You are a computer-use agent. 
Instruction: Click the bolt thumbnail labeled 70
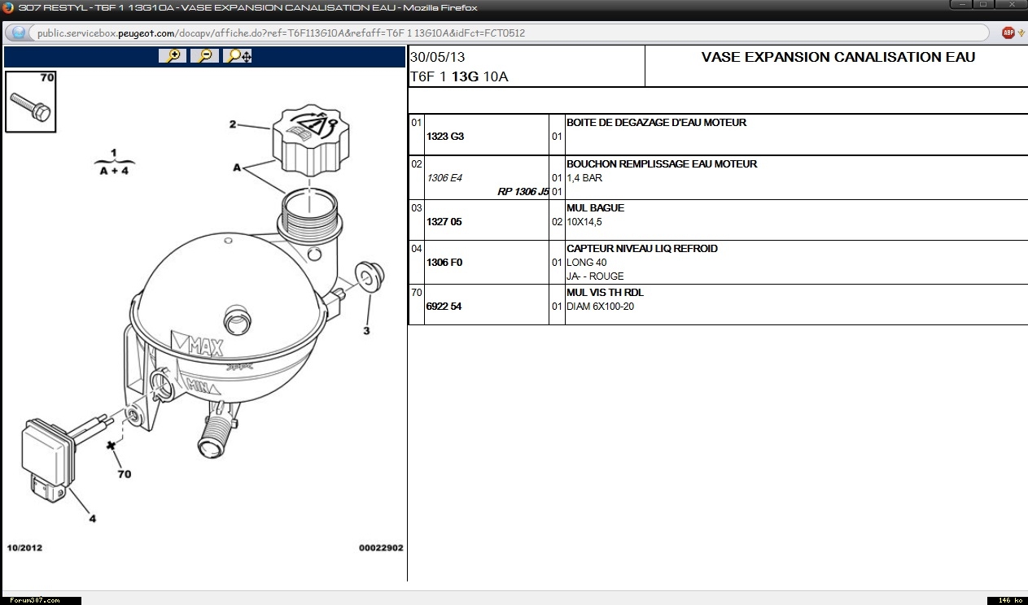(x=30, y=102)
